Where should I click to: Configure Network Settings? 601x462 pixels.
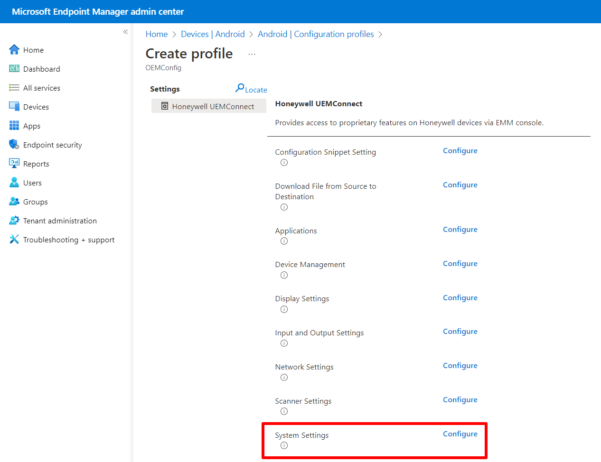[x=460, y=366]
